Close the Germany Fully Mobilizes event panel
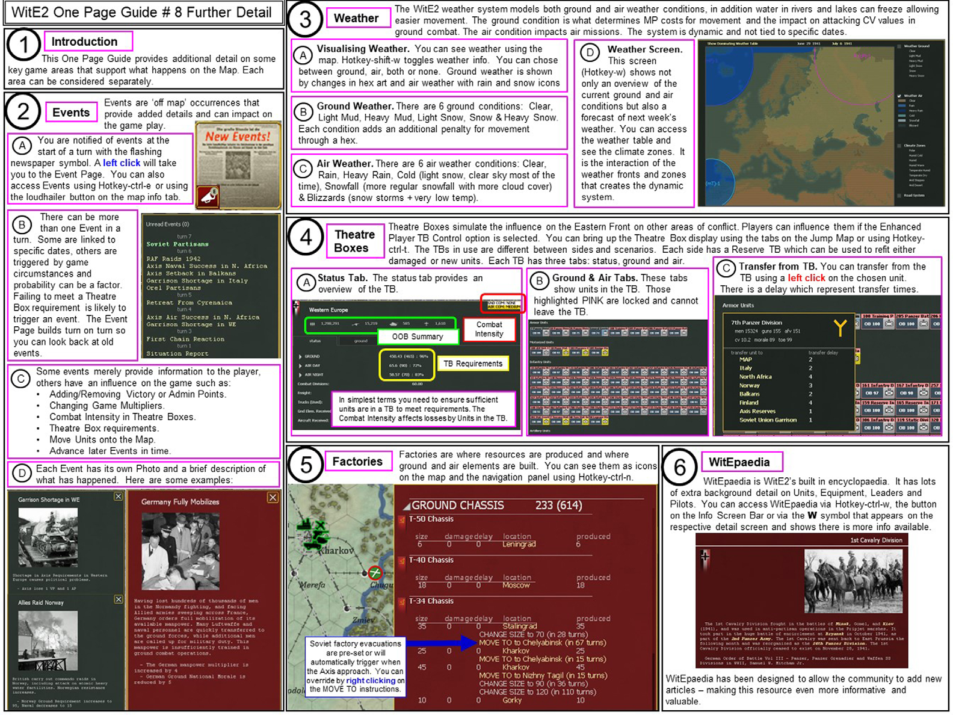This screenshot has height=715, width=953. pos(273,497)
